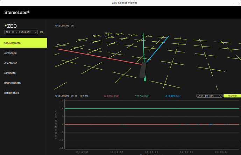Go to the Magnetometer view
Viewport: 241px width, 155px height.
[23, 83]
